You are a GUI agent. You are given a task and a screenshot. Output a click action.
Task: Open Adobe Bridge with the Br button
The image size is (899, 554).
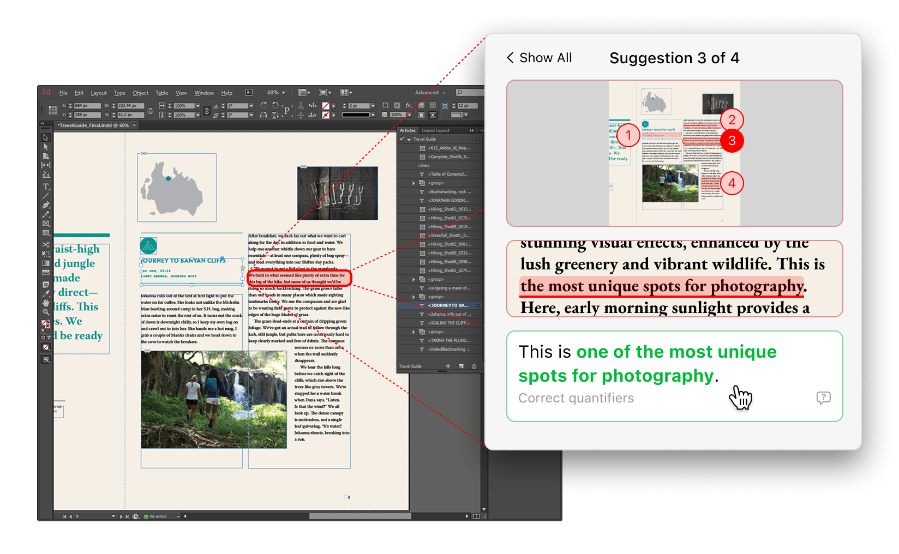point(249,93)
